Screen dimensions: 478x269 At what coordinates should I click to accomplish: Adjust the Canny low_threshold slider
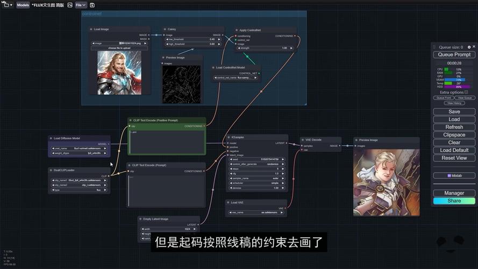[x=193, y=39]
